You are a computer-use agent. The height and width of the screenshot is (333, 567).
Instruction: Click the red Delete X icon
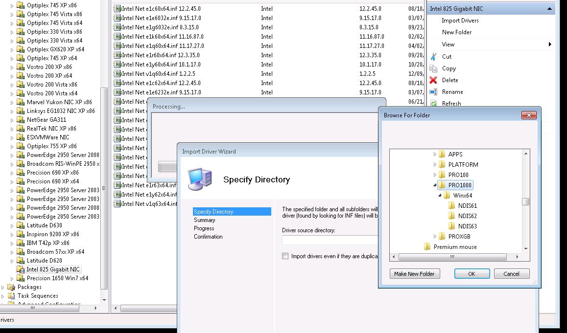[433, 80]
